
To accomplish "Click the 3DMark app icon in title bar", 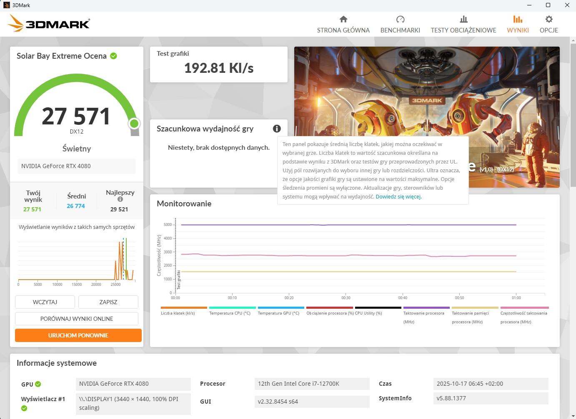I will (6, 5).
